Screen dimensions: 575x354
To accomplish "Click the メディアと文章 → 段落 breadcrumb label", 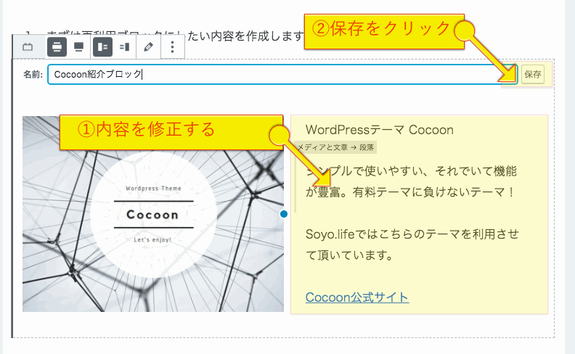I will (x=335, y=147).
